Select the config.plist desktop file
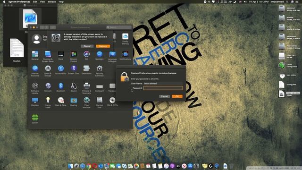 (x=282, y=85)
